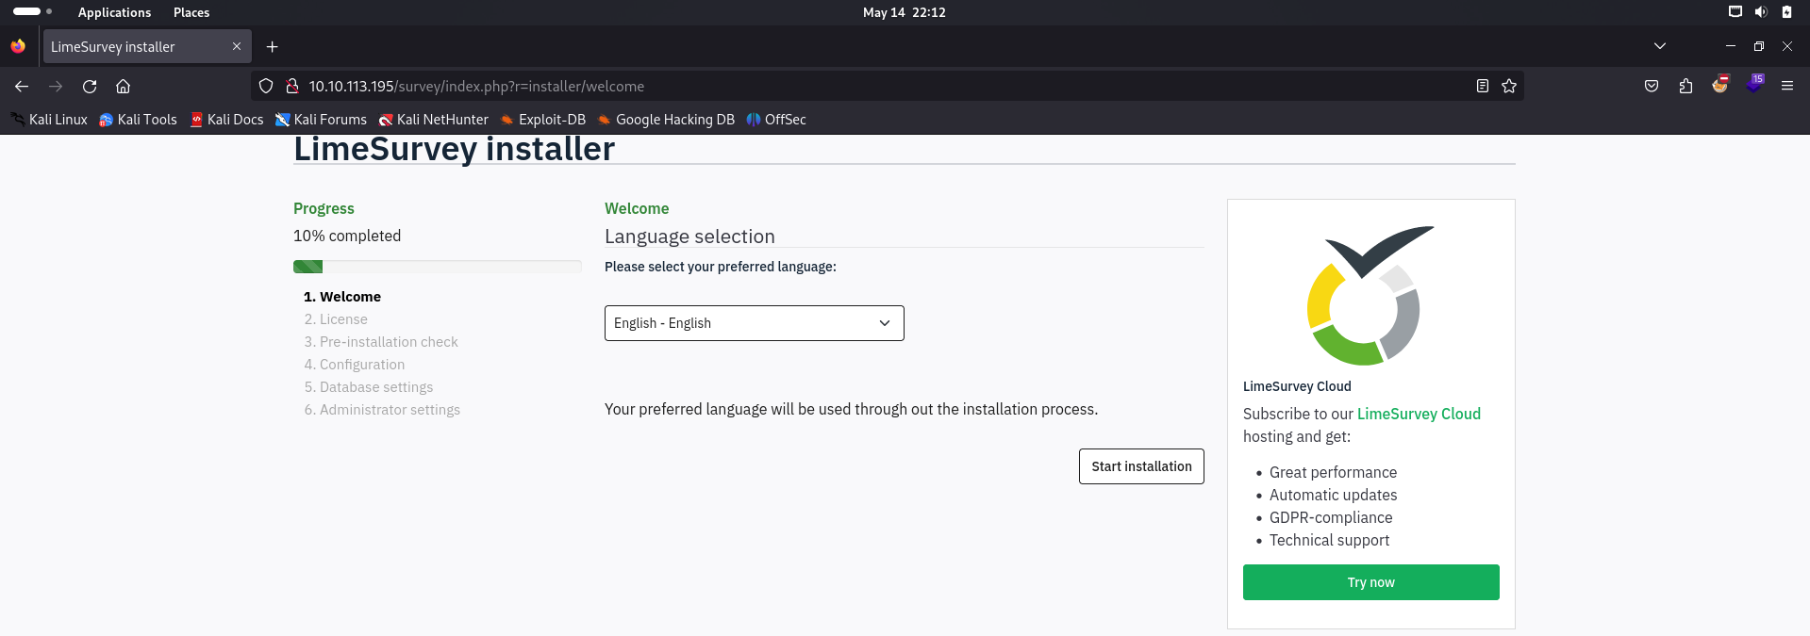Click the workspace indicator pill in the top bar
Image resolution: width=1810 pixels, height=636 pixels.
point(27,11)
